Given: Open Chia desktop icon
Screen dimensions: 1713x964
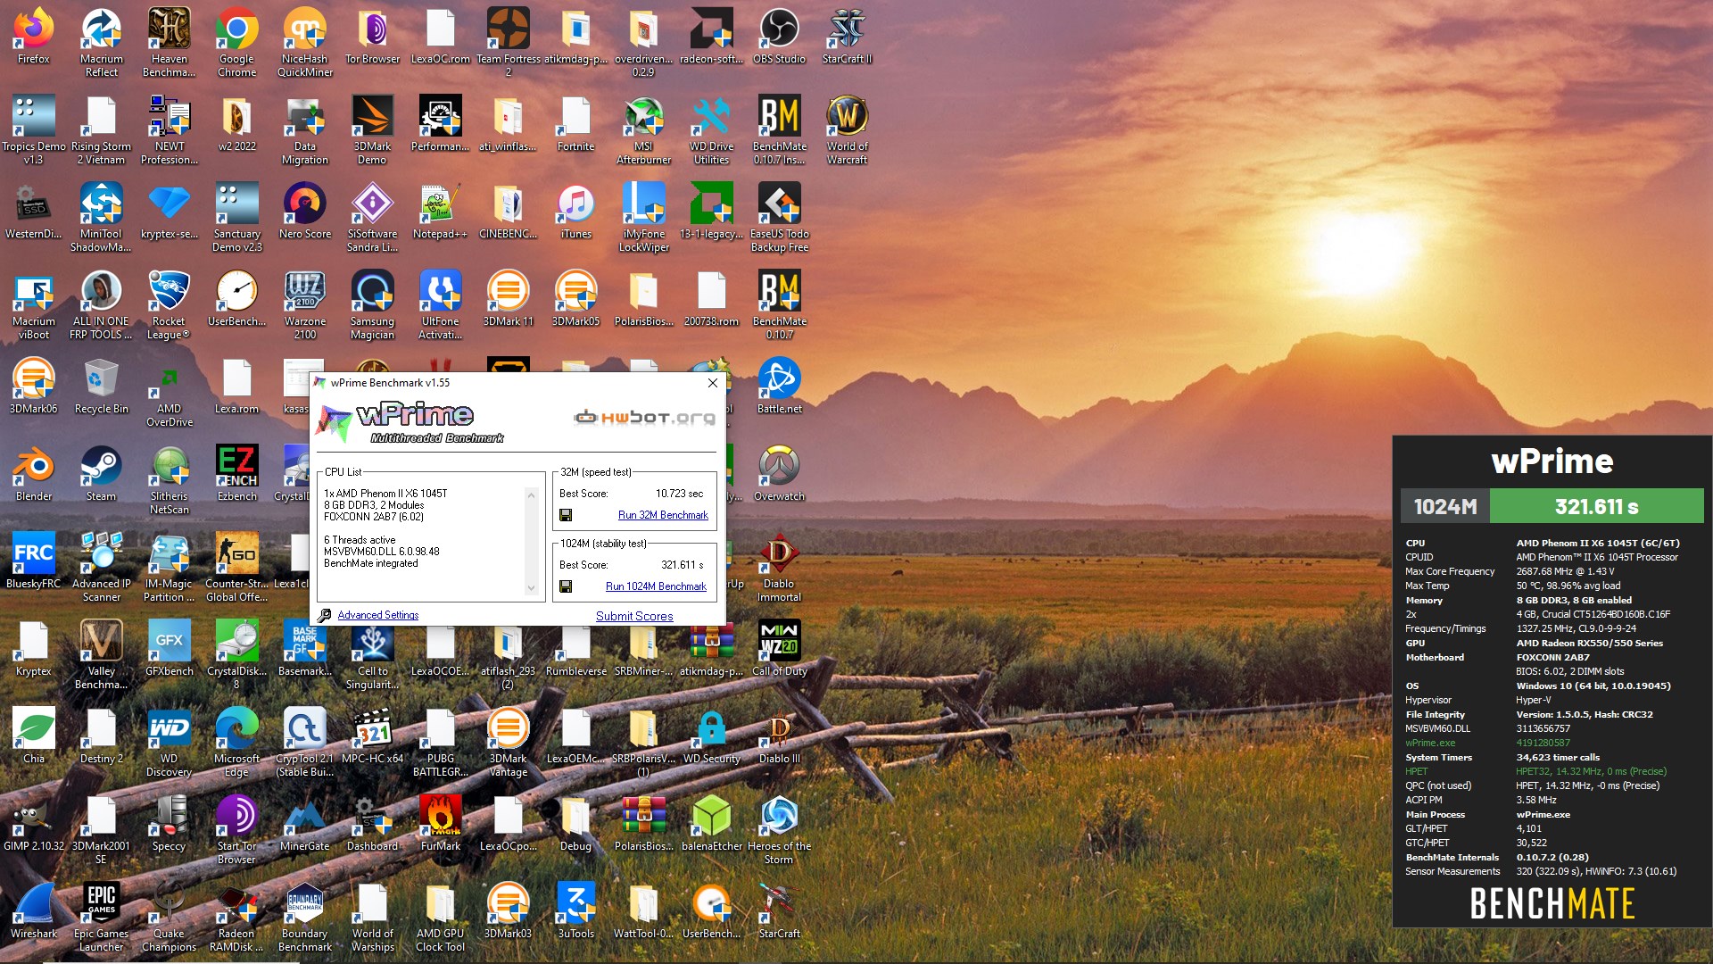Looking at the screenshot, I should click(x=34, y=735).
